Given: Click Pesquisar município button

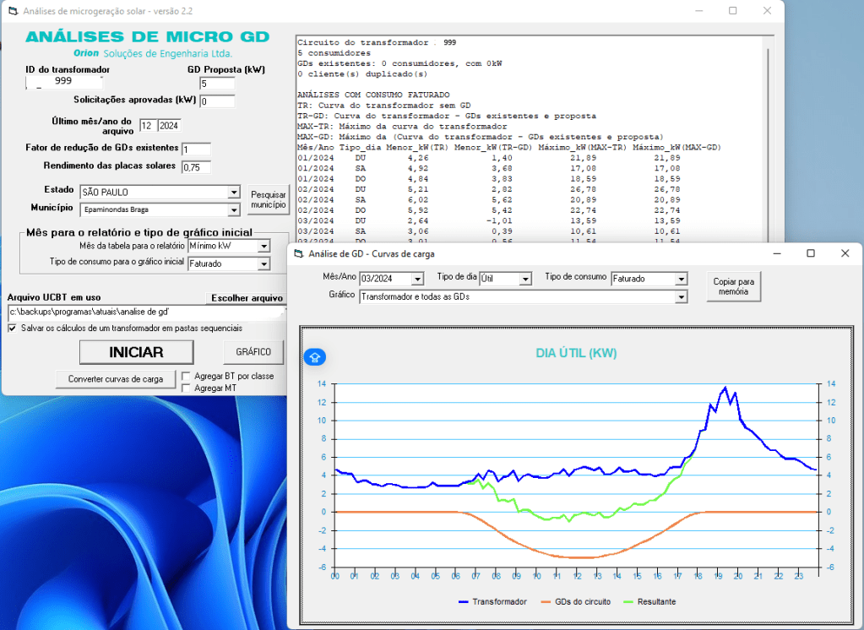Looking at the screenshot, I should point(269,200).
